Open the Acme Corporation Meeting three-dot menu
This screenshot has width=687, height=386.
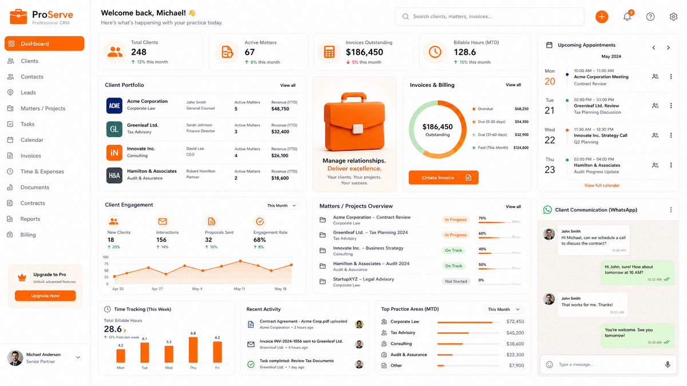pos(671,76)
